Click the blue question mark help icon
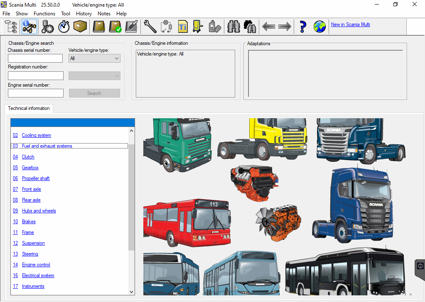Screen dimensions: 425x302 (303, 27)
